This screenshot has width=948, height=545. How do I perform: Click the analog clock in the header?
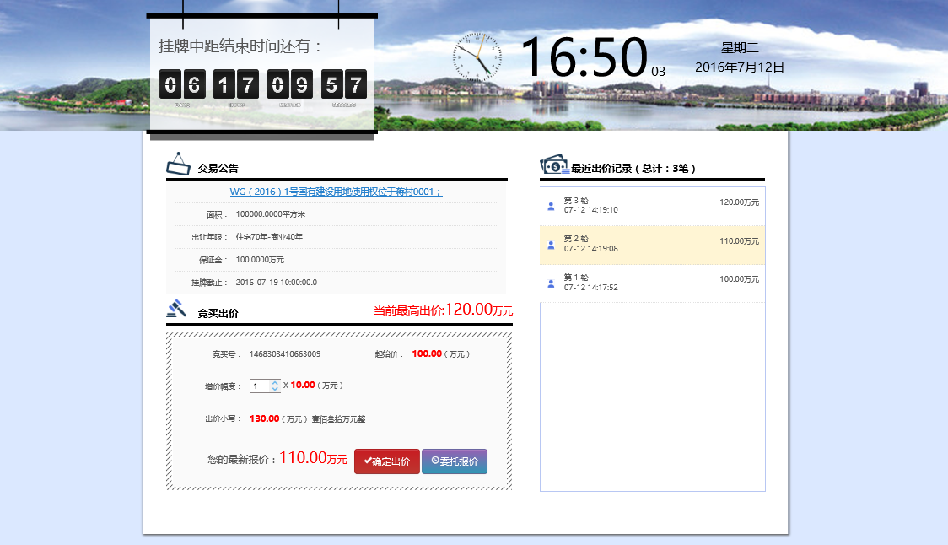pyautogui.click(x=477, y=57)
